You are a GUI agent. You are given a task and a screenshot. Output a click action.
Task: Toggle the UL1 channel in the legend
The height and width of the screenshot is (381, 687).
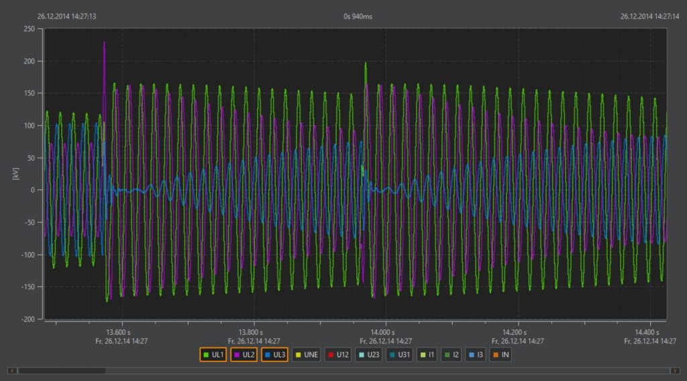pyautogui.click(x=213, y=354)
